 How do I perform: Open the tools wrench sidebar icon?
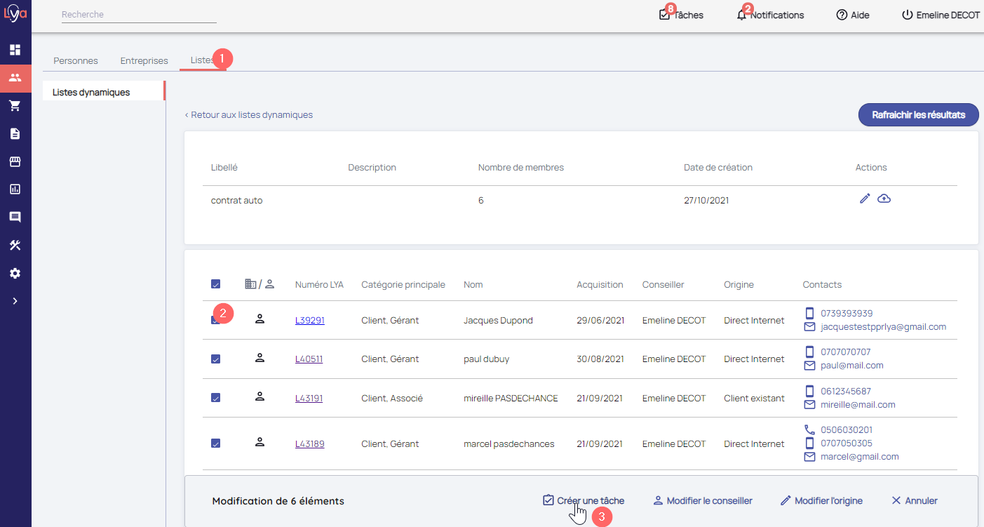[x=15, y=245]
